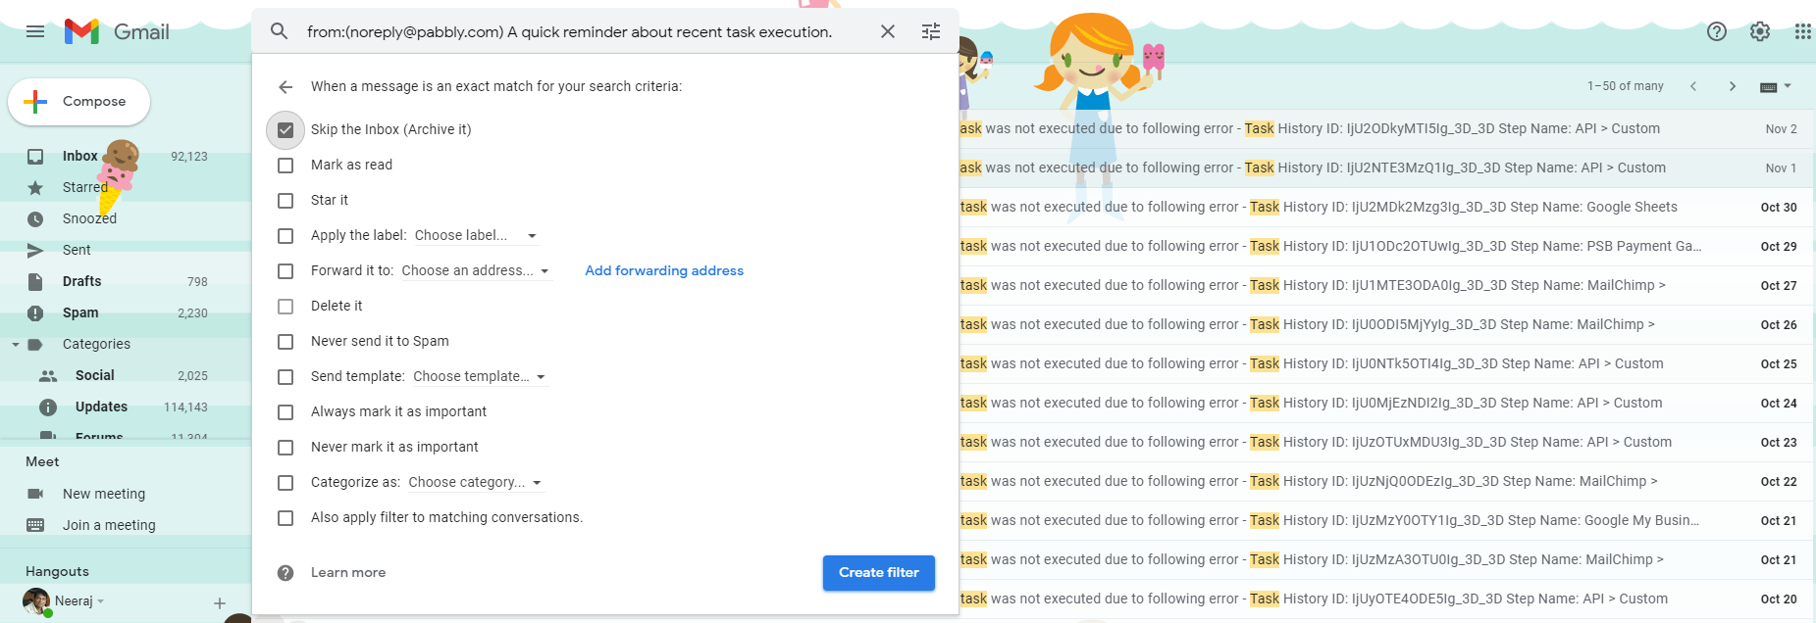Open Choose category dropdown
This screenshot has height=623, width=1816.
[475, 482]
